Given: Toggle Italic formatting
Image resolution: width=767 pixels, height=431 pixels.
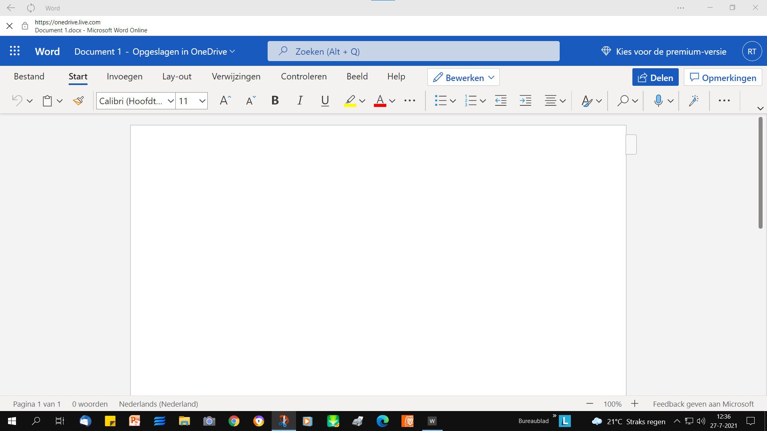Looking at the screenshot, I should click(300, 101).
